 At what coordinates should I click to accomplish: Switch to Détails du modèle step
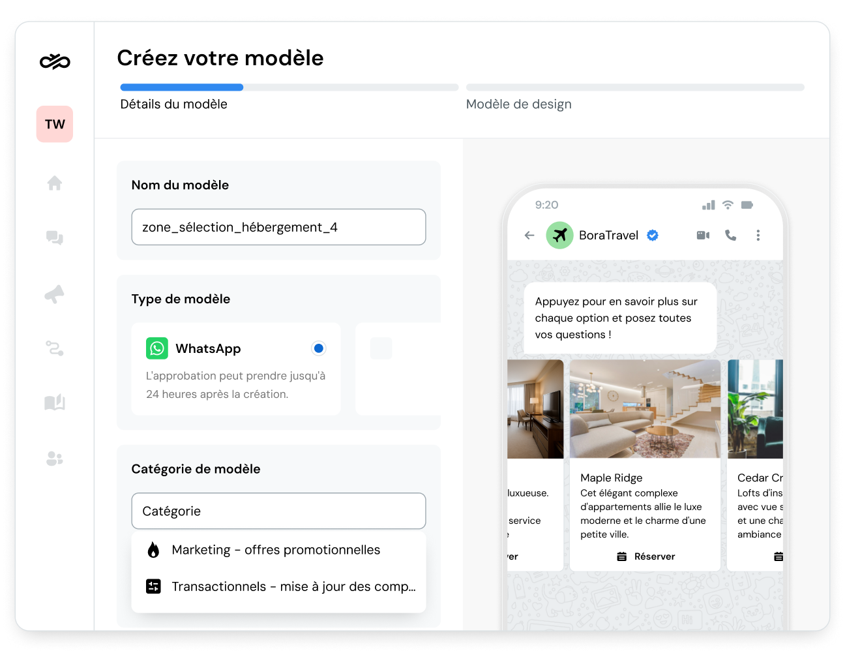pos(174,104)
